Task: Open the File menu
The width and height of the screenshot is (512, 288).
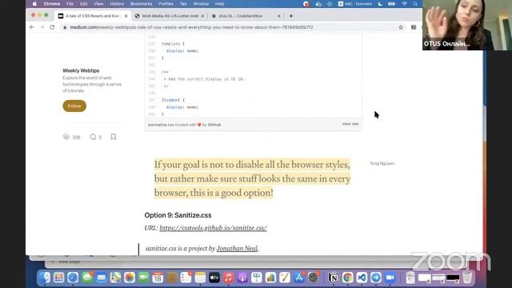Action: (x=70, y=4)
